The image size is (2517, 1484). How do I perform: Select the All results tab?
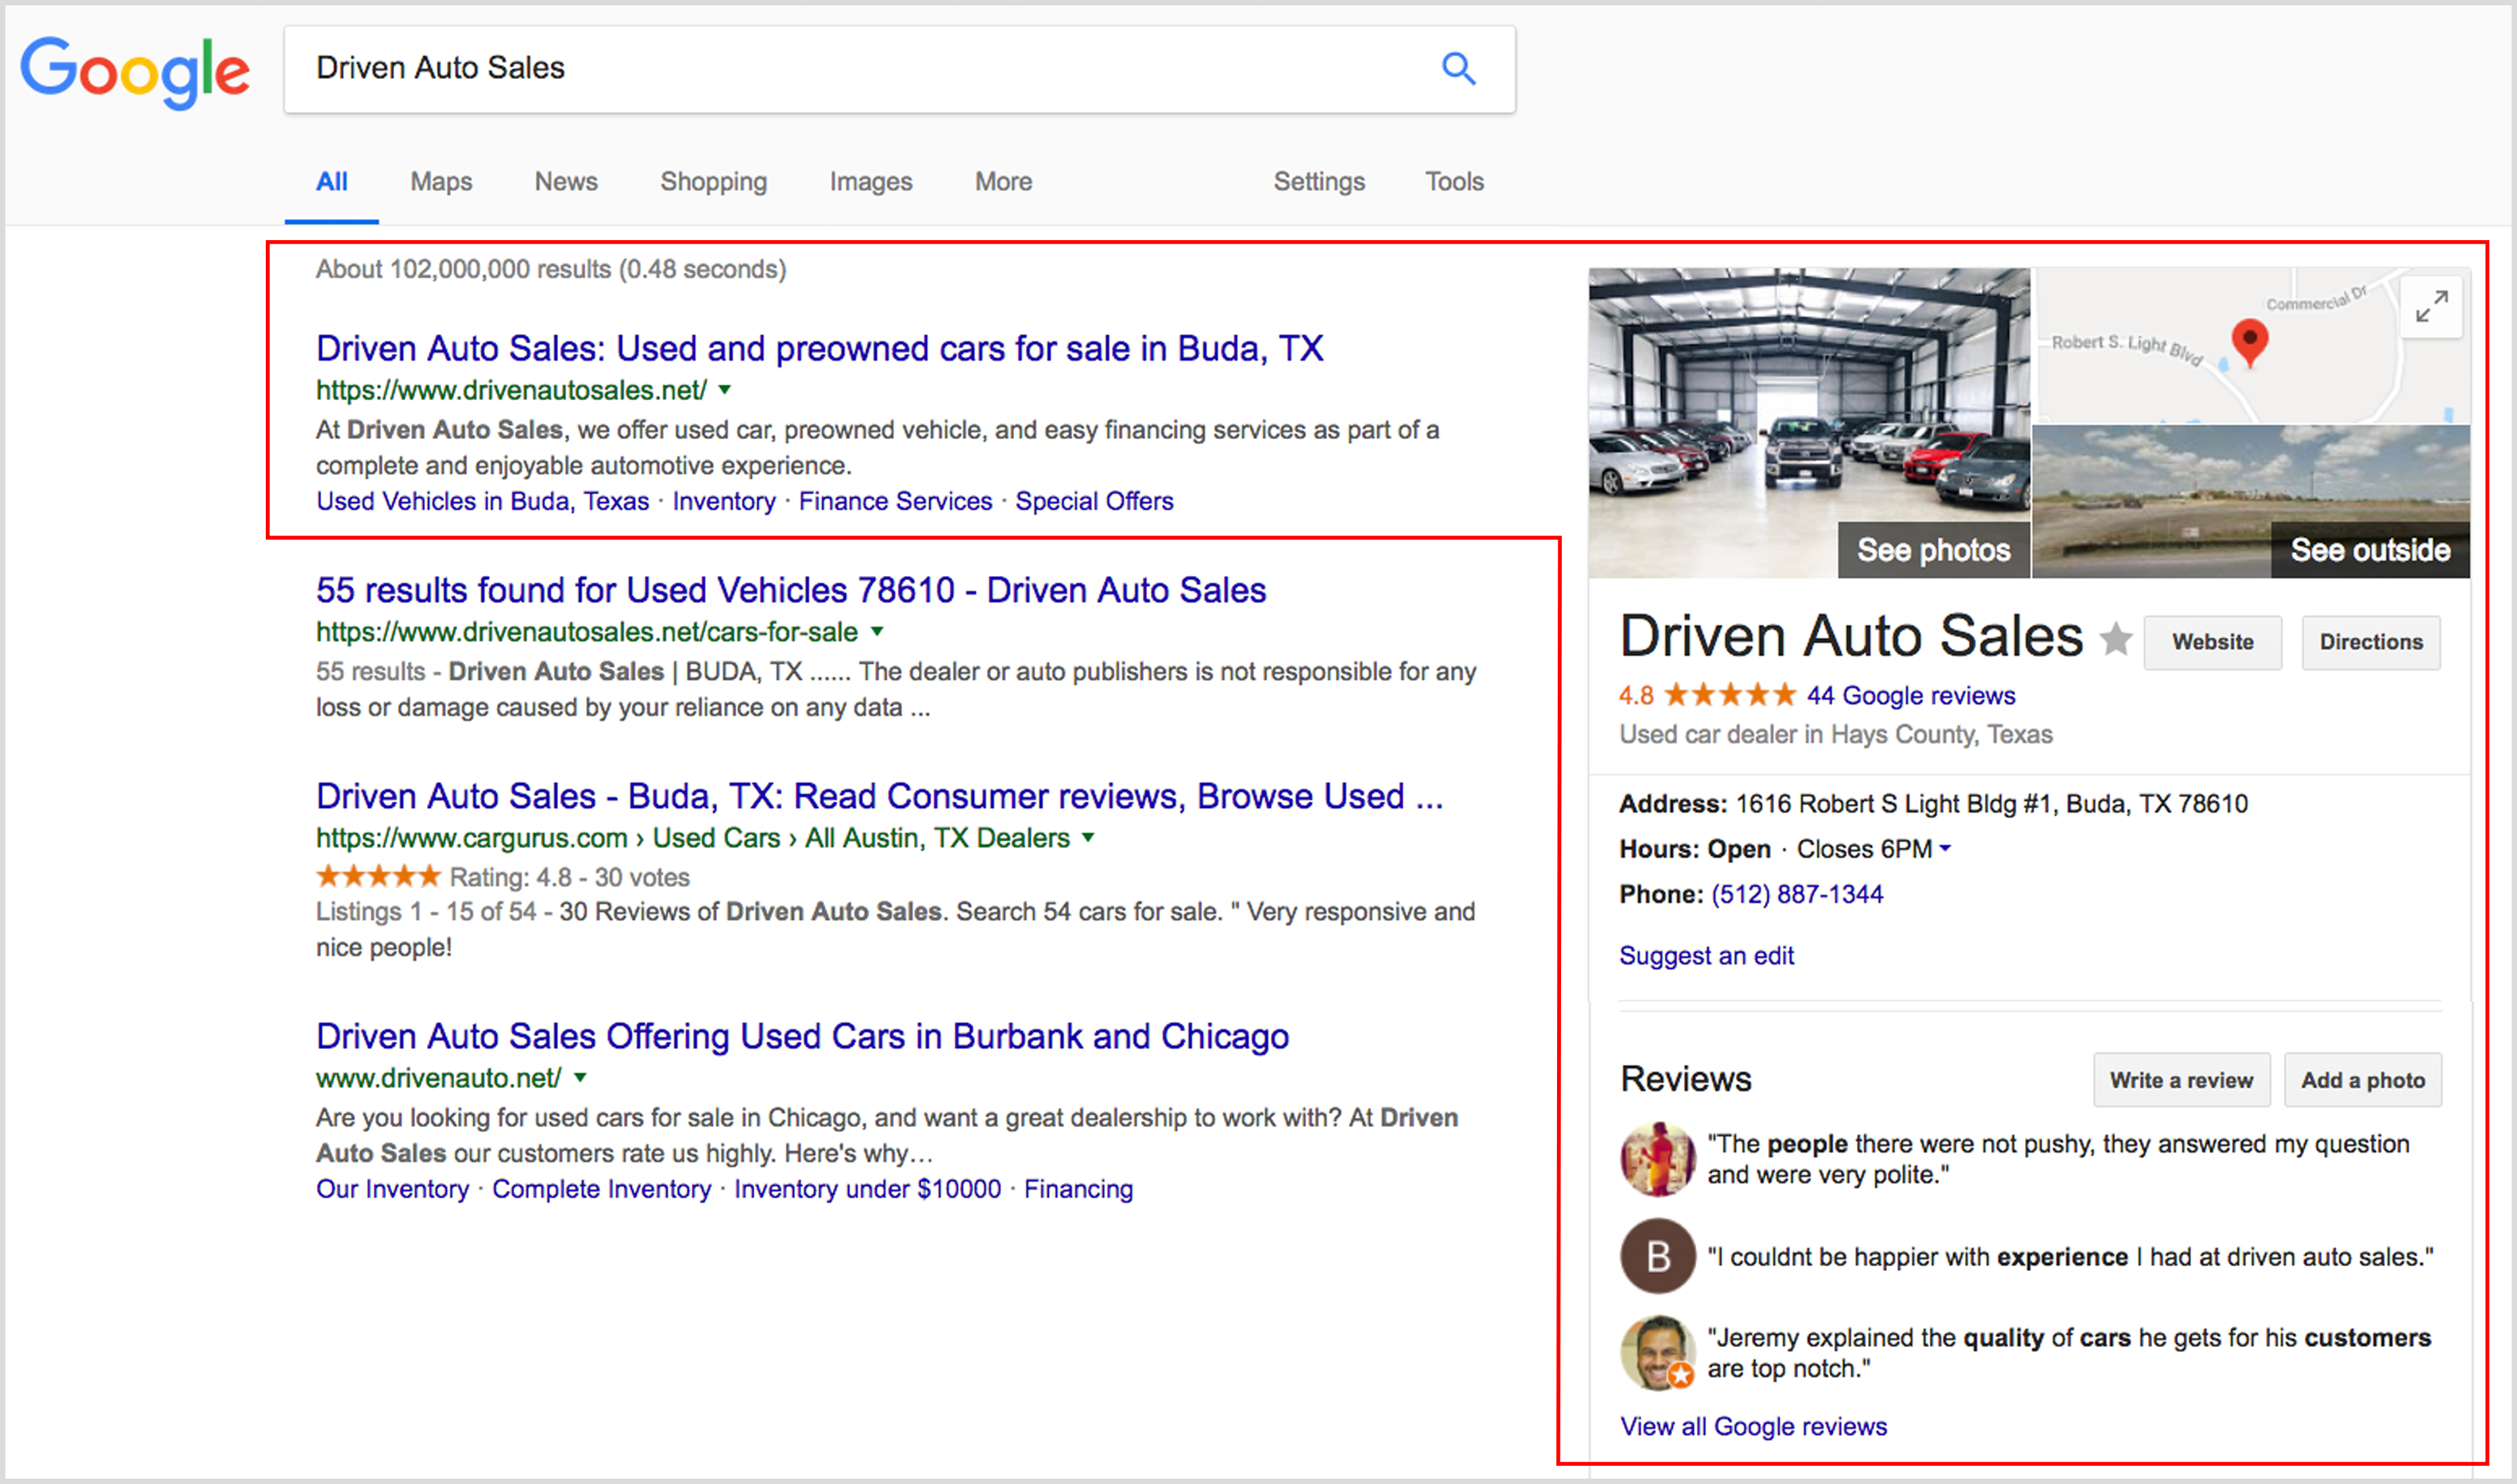[x=331, y=182]
